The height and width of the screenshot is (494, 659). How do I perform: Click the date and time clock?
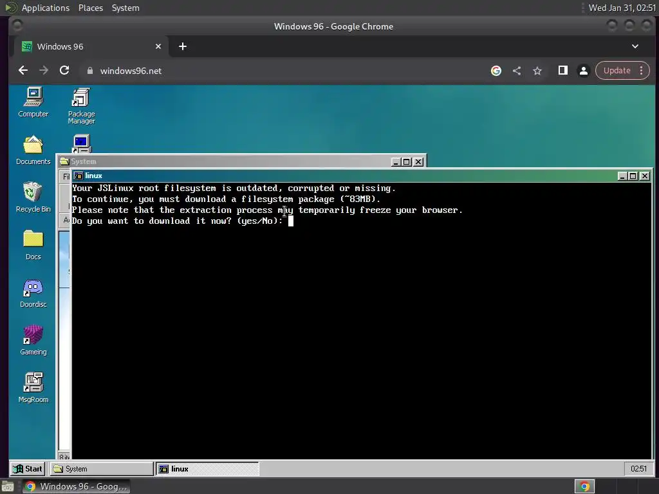[622, 8]
